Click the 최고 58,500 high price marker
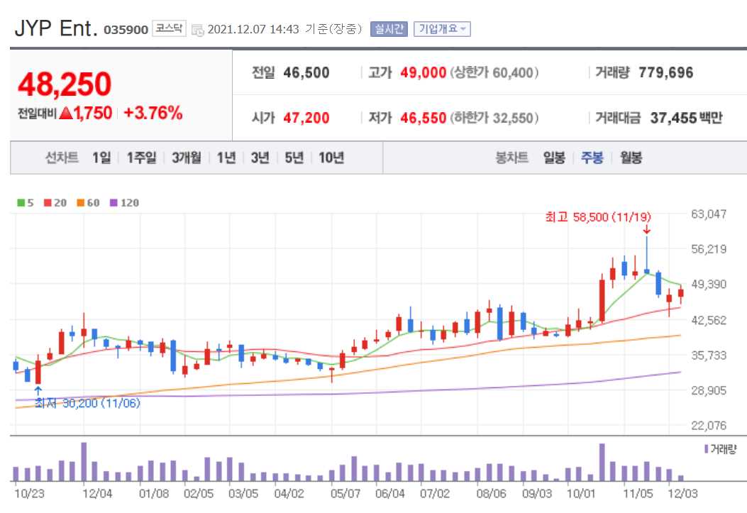 coord(598,218)
